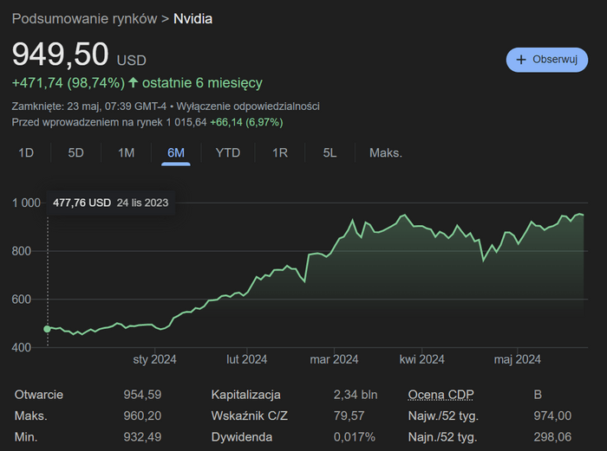Click the 477,76 USD chart tooltip

[x=111, y=203]
